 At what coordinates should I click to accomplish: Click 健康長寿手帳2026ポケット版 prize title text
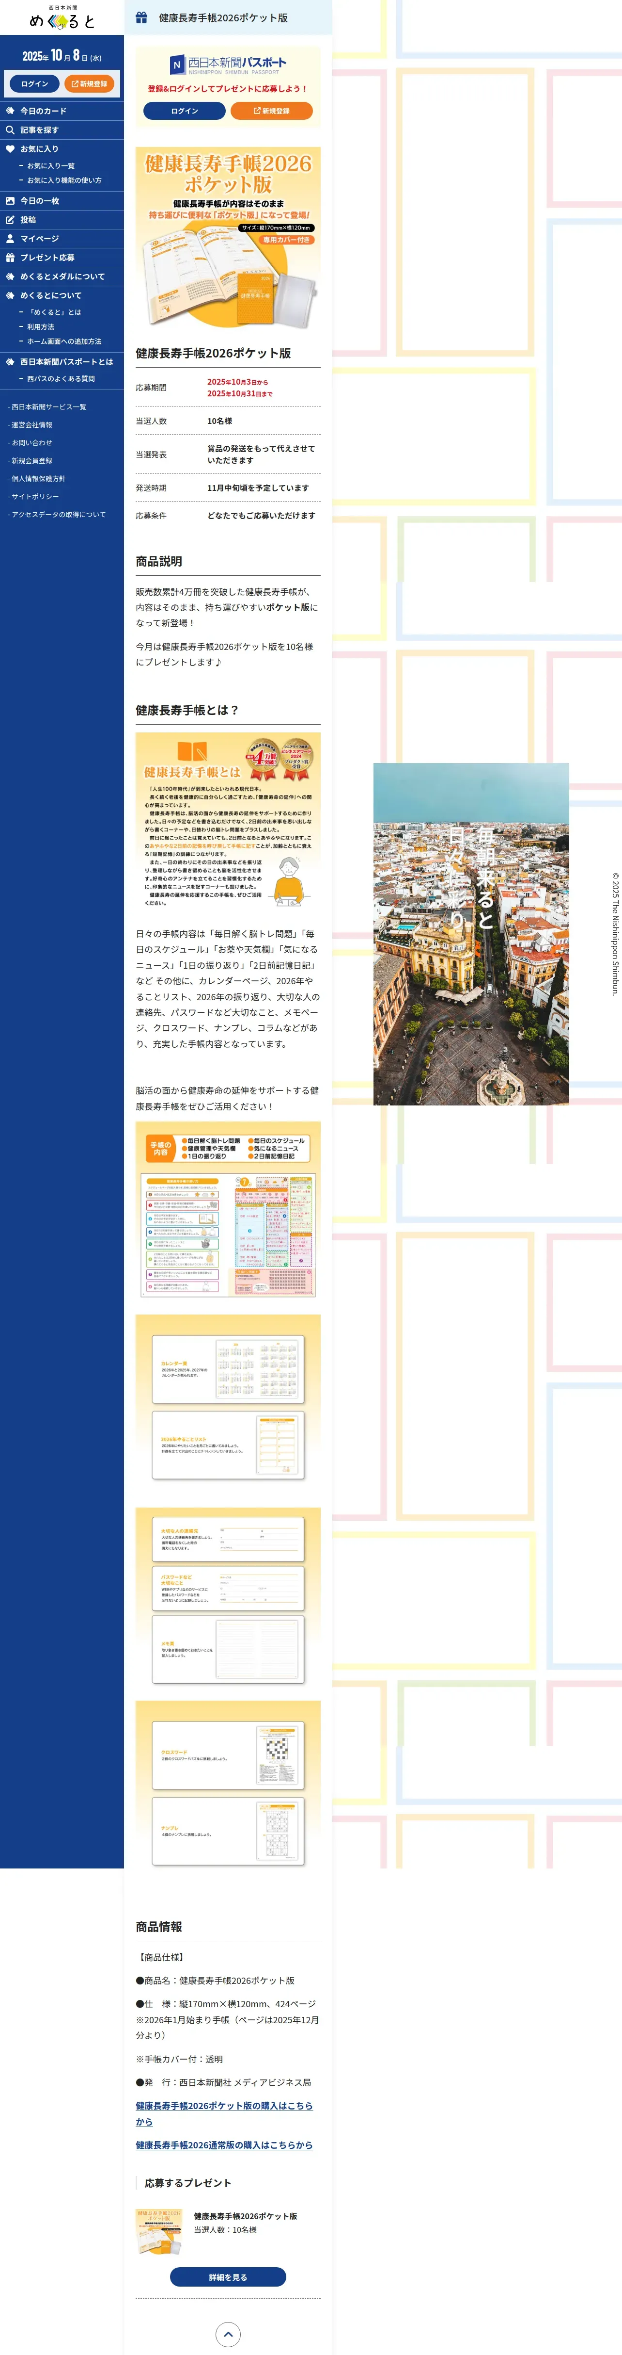point(246,2216)
